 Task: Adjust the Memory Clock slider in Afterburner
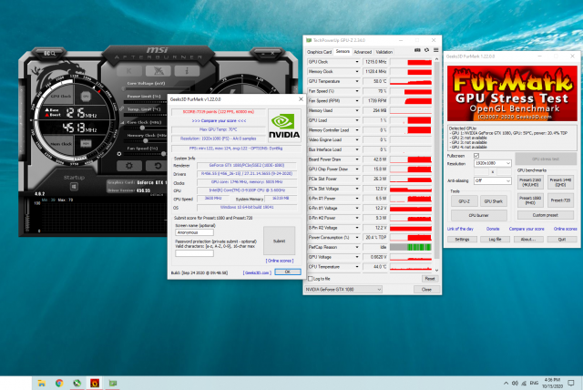[145, 140]
